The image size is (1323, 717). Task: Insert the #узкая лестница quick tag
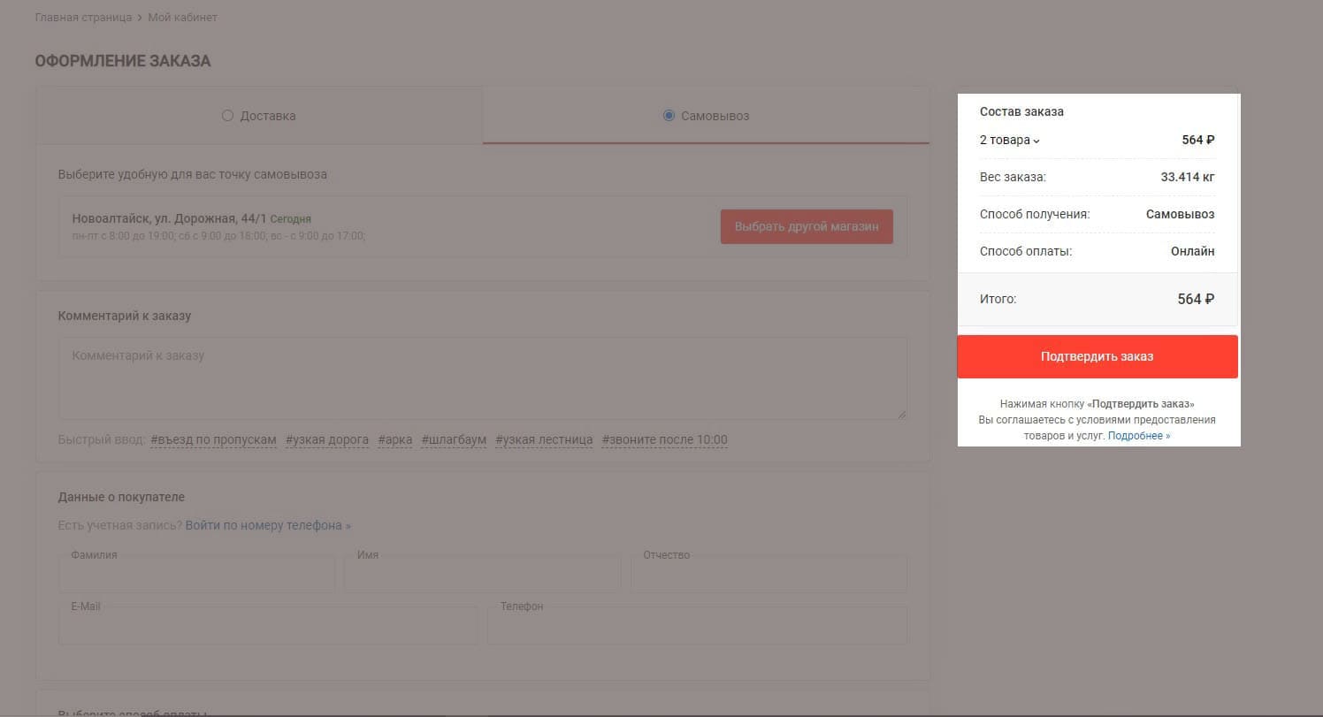(x=544, y=439)
